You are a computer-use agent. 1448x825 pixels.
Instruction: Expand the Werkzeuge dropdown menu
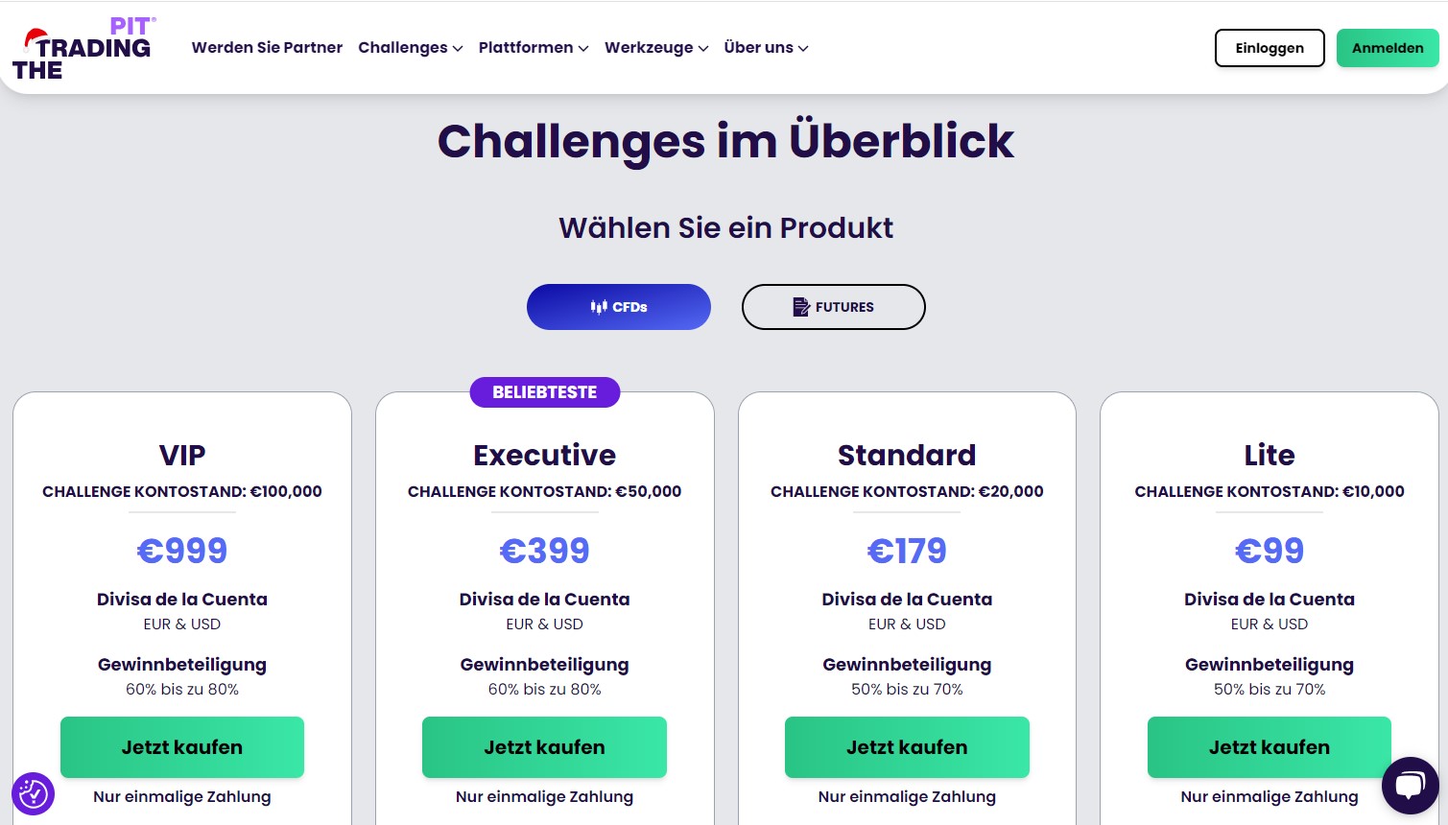click(x=656, y=48)
